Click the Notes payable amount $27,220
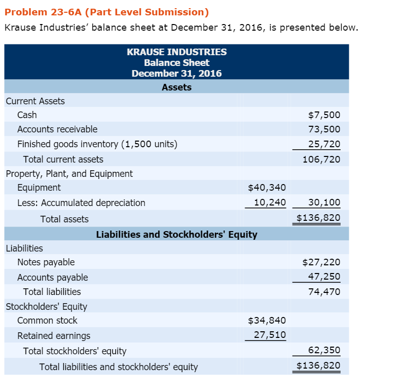 click(321, 262)
